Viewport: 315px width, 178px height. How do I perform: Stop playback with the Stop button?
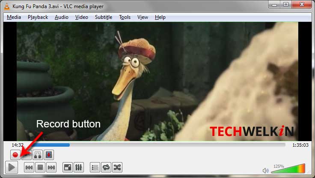point(40,167)
